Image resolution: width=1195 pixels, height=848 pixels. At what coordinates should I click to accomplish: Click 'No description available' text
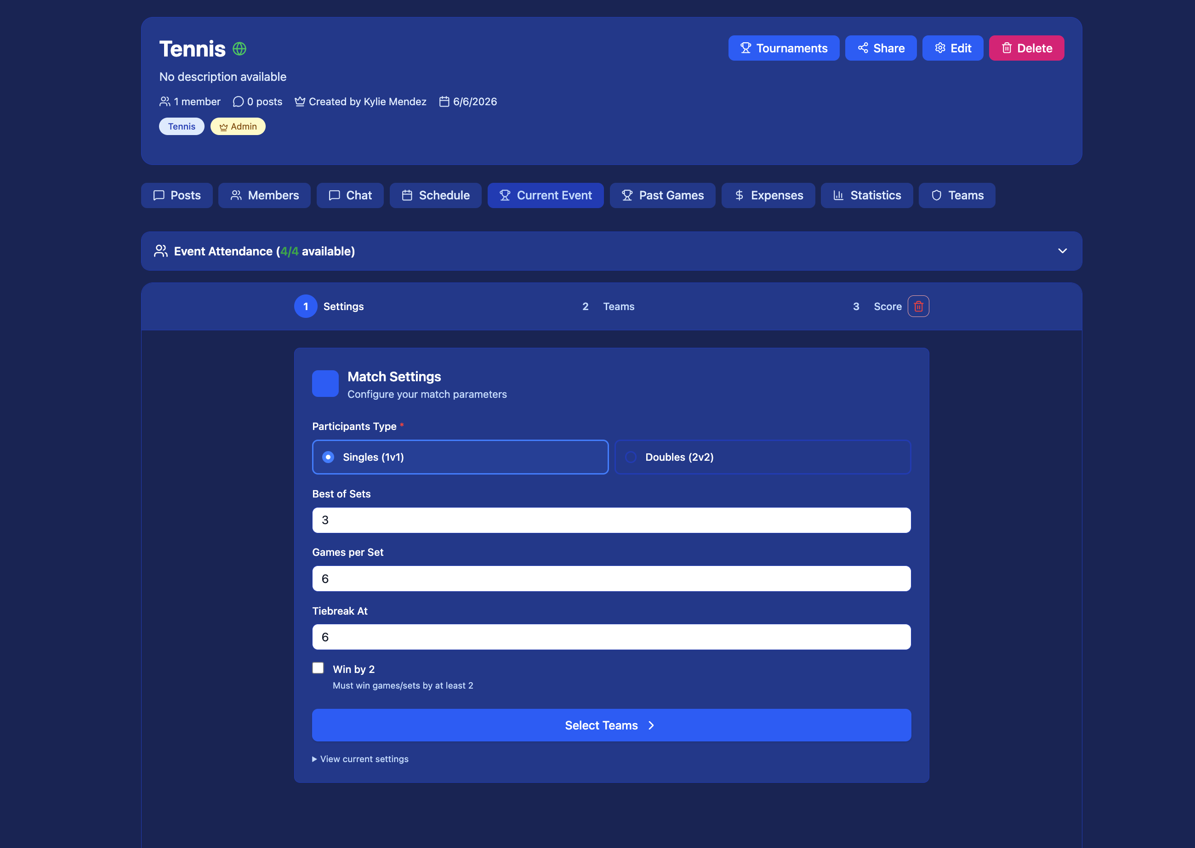223,77
